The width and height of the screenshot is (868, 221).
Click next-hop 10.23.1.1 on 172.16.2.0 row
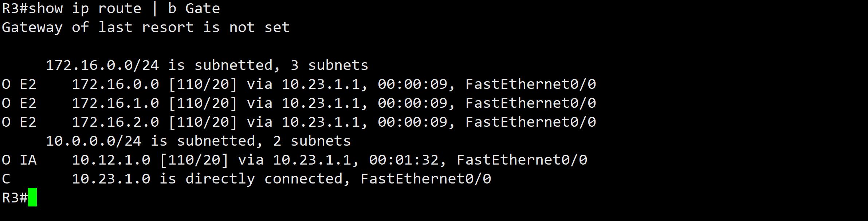(x=321, y=122)
